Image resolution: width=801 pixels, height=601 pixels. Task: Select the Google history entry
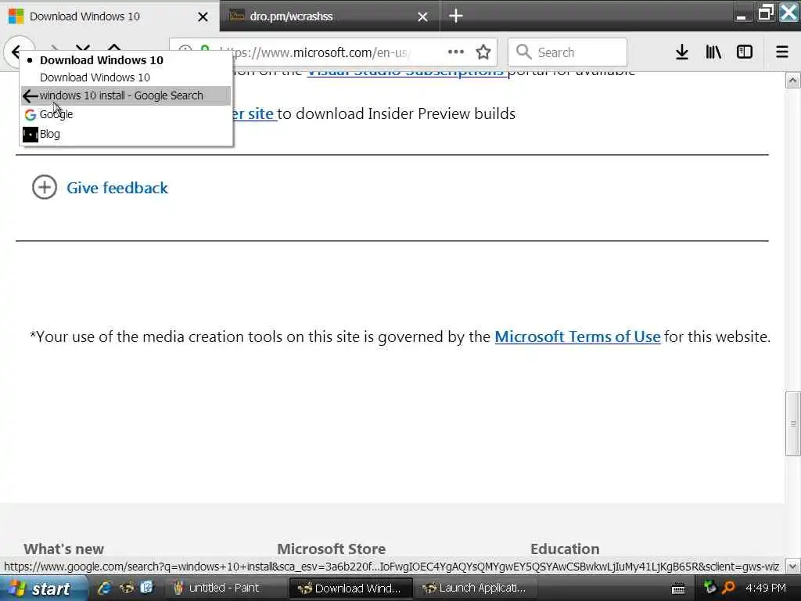126,114
